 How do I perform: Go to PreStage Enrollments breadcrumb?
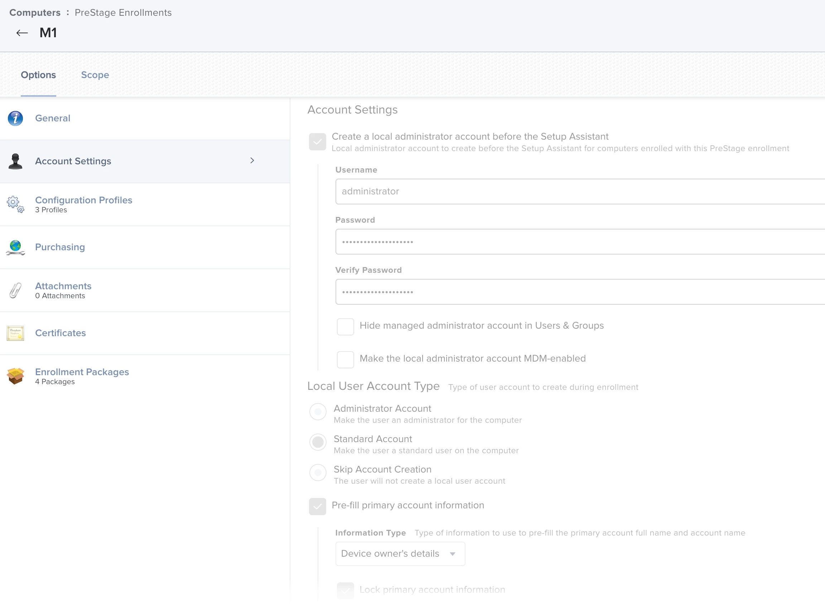point(123,13)
